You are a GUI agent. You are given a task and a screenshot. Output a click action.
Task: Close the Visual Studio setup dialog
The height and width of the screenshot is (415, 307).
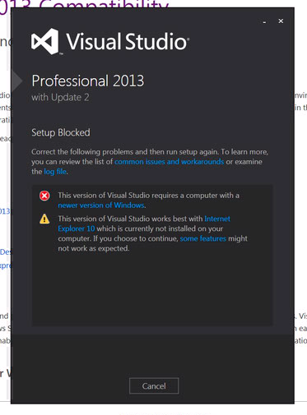tap(281, 21)
